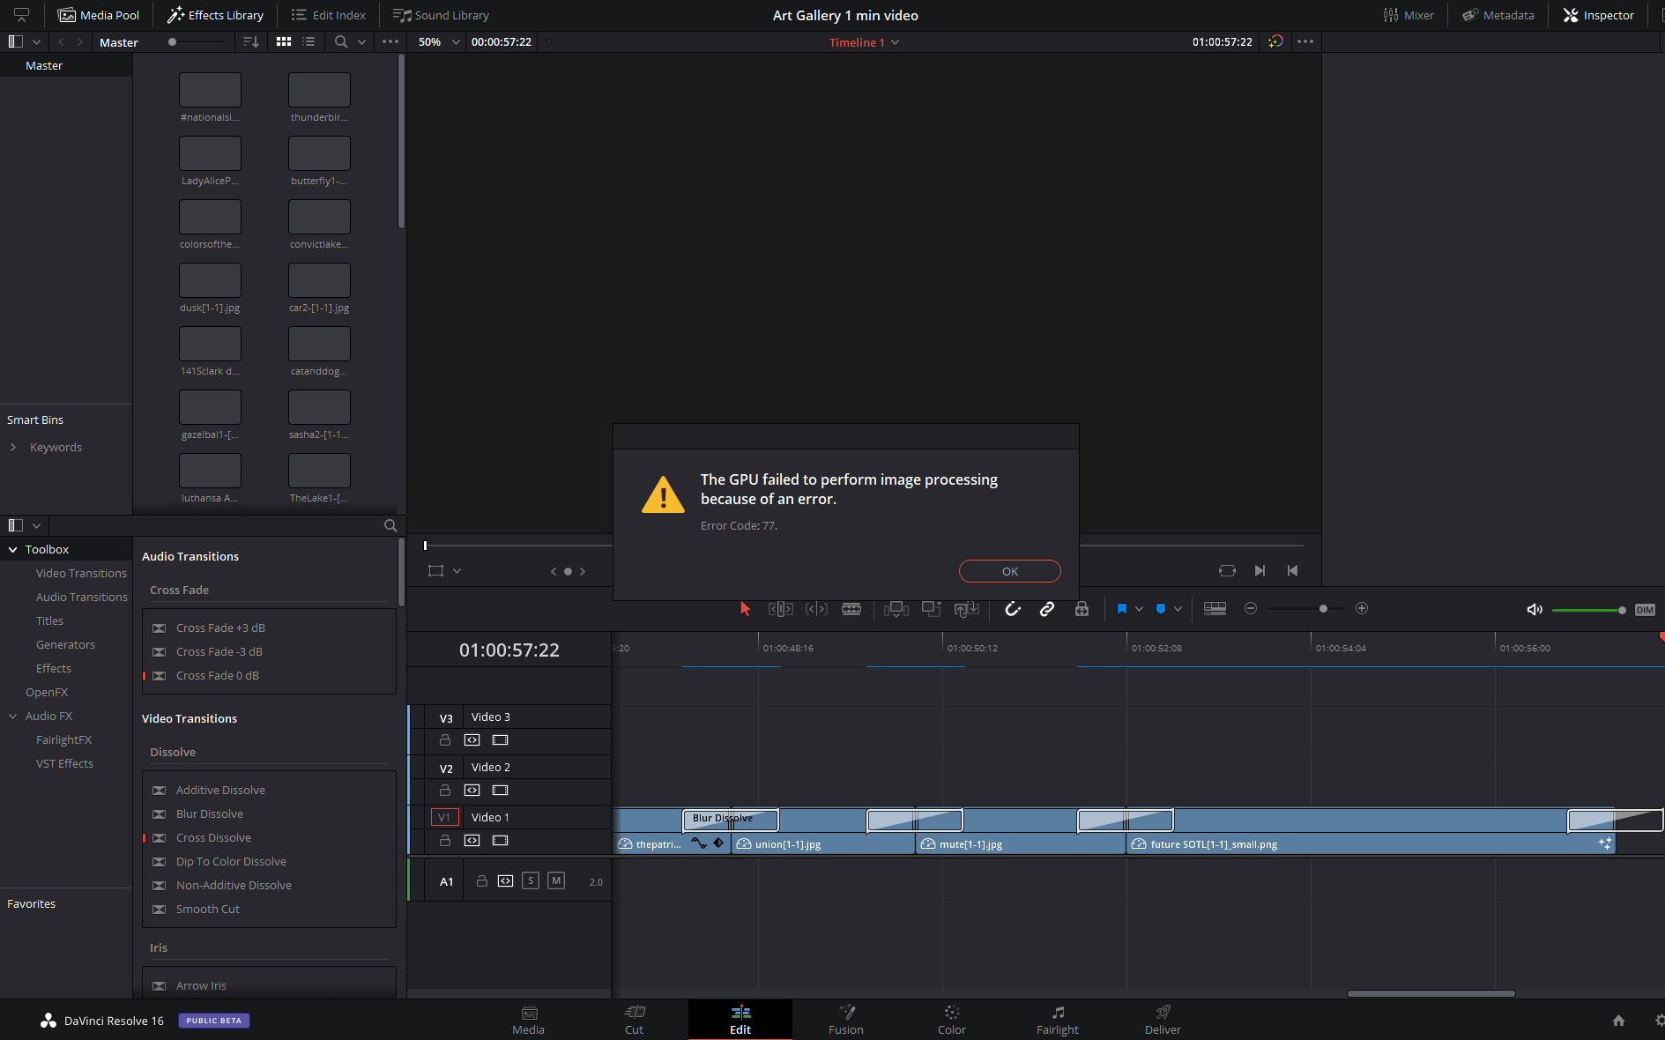Click the Insert Clip icon
Screen dimensions: 1665x1040
(x=896, y=609)
